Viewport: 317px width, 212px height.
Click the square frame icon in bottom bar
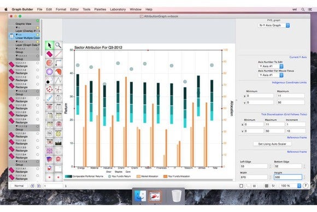point(241,186)
